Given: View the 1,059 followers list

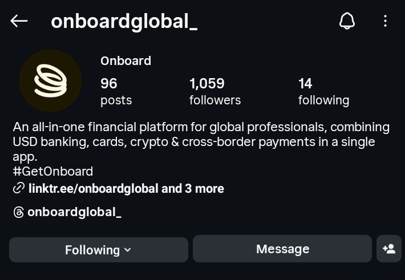Looking at the screenshot, I should pyautogui.click(x=214, y=91).
